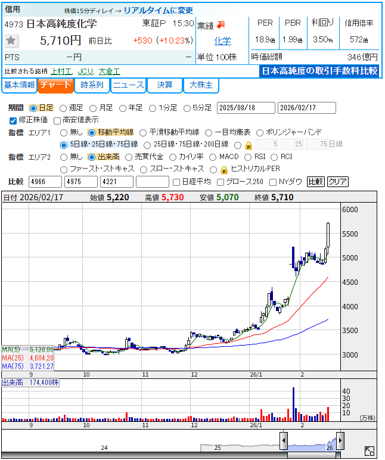The height and width of the screenshot is (460, 385).
Task: Enable 日経平均 comparison checkbox
Action: (176, 182)
